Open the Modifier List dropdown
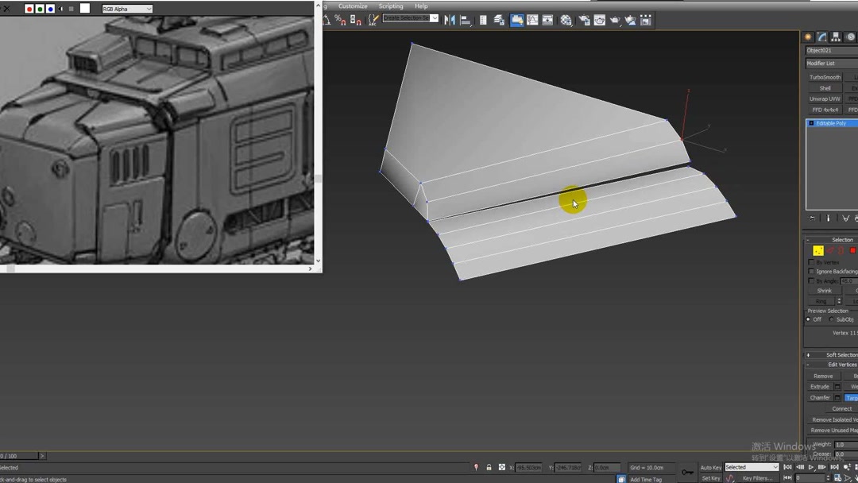Viewport: 858px width, 483px height. pyautogui.click(x=831, y=64)
